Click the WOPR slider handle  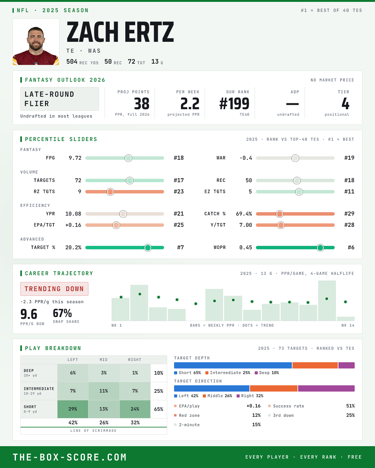pyautogui.click(x=320, y=248)
